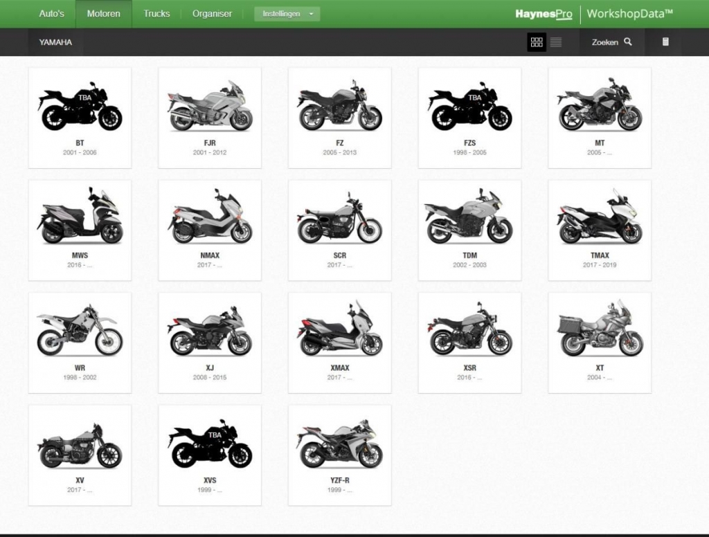
Task: Switch to grid view icon
Action: [537, 42]
